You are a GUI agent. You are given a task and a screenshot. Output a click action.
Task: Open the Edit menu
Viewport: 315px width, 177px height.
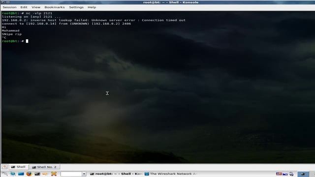click(24, 7)
